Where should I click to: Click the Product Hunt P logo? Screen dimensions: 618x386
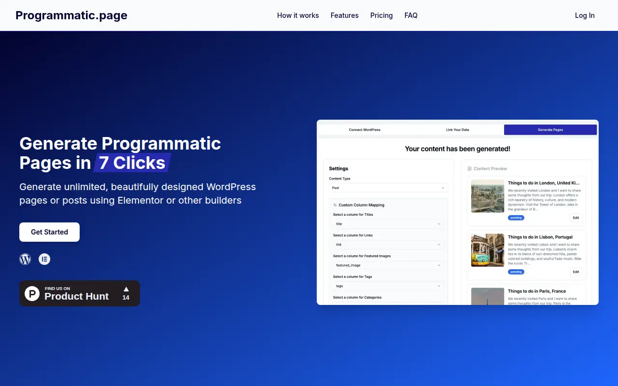point(32,293)
